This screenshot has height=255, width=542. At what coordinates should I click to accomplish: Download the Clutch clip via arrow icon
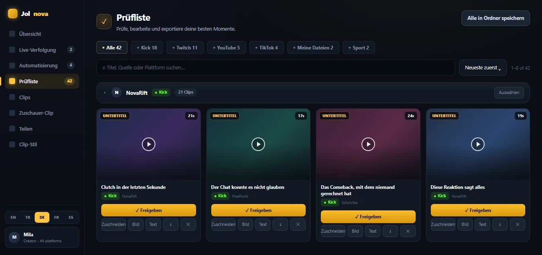[x=171, y=224]
